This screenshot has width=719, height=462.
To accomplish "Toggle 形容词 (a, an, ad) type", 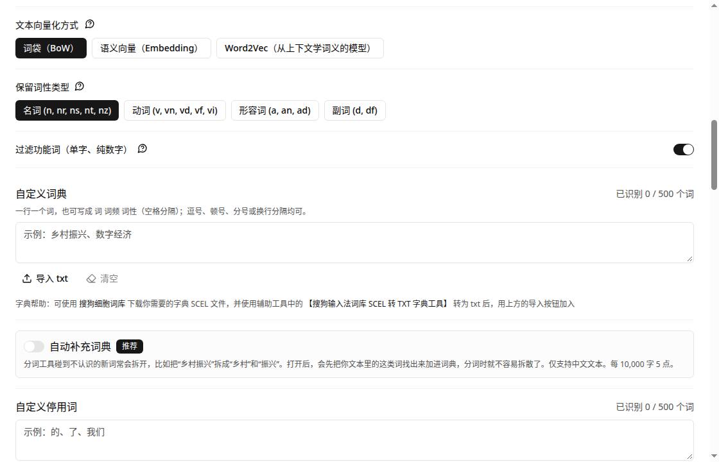I will (275, 110).
